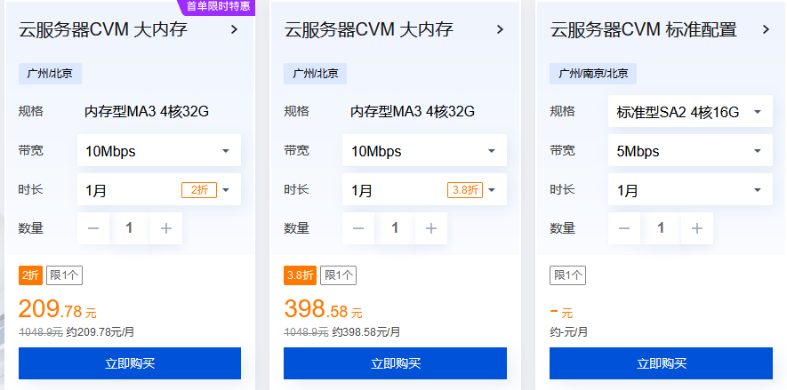Click struck-through 1048.9元 on the 2折 card
Viewport: 787px width, 390px height.
[x=41, y=332]
